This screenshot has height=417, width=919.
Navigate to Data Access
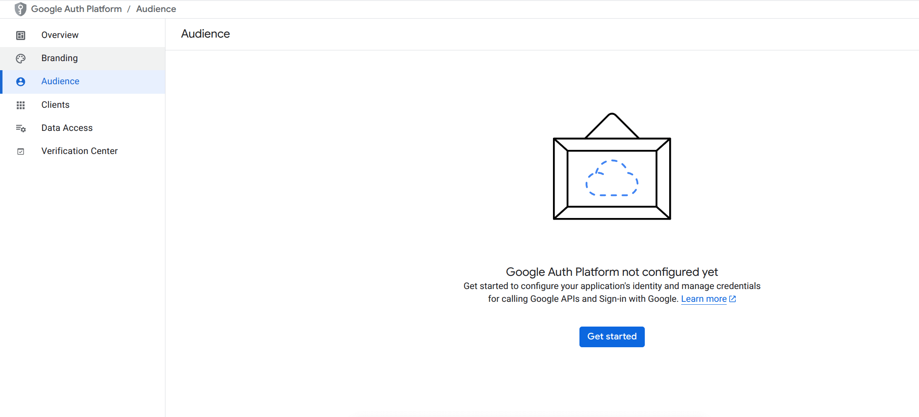83,128
